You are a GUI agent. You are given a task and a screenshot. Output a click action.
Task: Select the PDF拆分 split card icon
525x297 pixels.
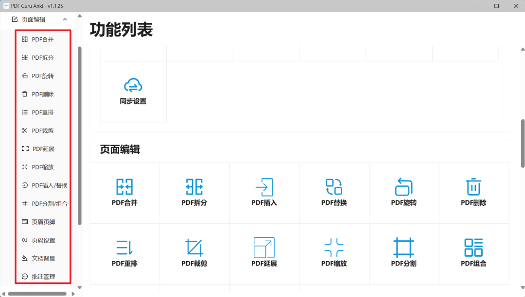[x=194, y=186]
